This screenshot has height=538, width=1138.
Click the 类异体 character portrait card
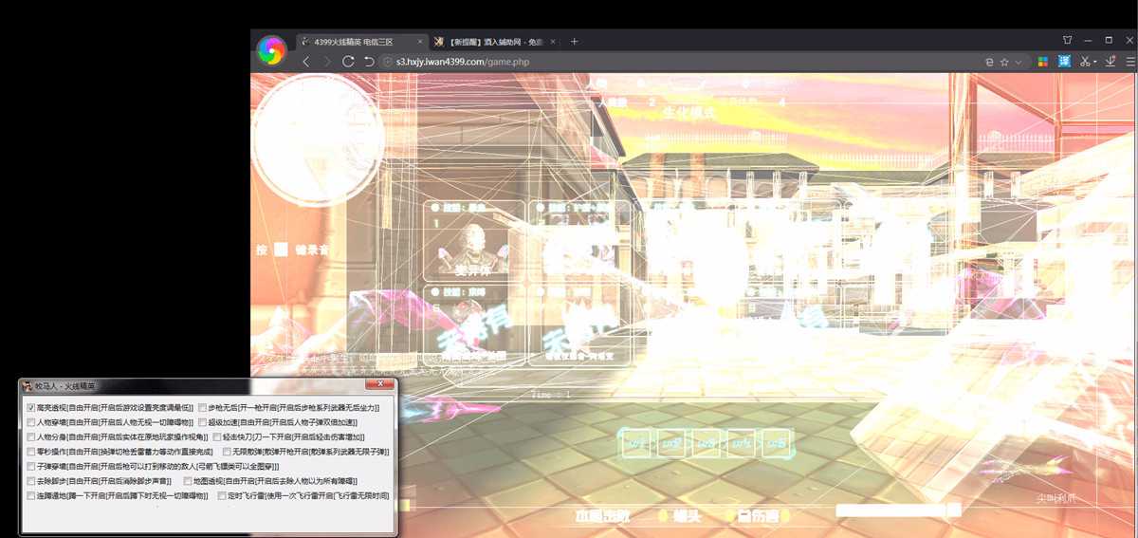(x=473, y=241)
